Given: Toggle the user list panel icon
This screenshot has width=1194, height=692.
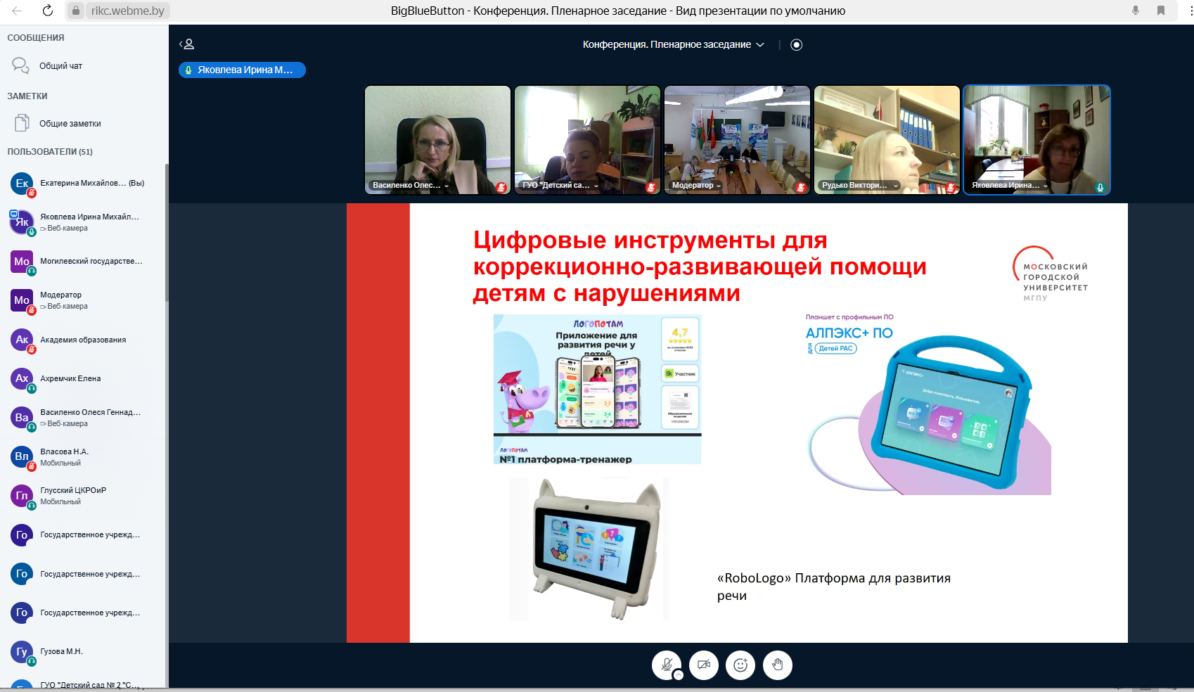Looking at the screenshot, I should [x=187, y=44].
